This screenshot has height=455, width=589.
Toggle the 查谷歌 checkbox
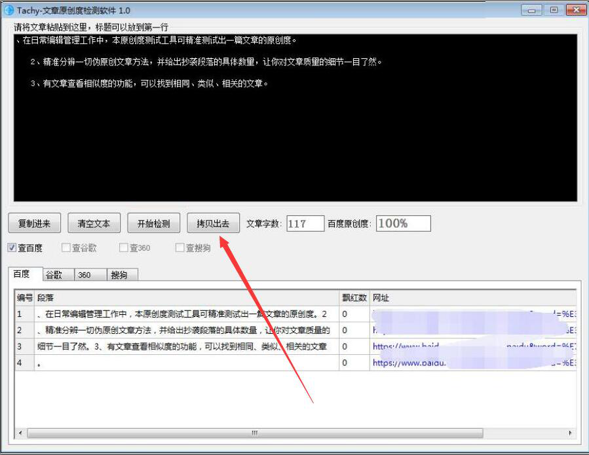click(66, 247)
